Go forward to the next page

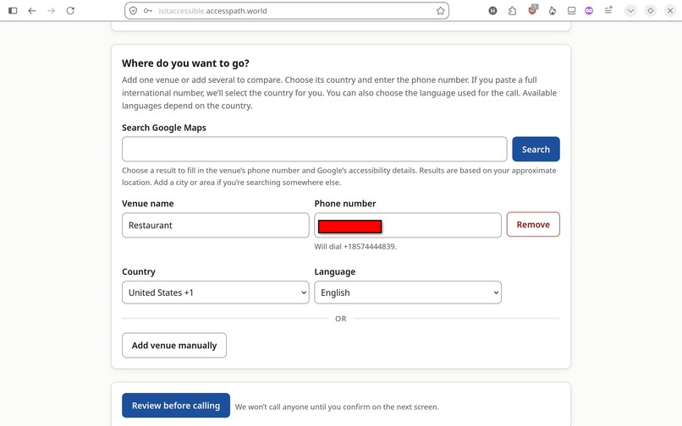[51, 10]
